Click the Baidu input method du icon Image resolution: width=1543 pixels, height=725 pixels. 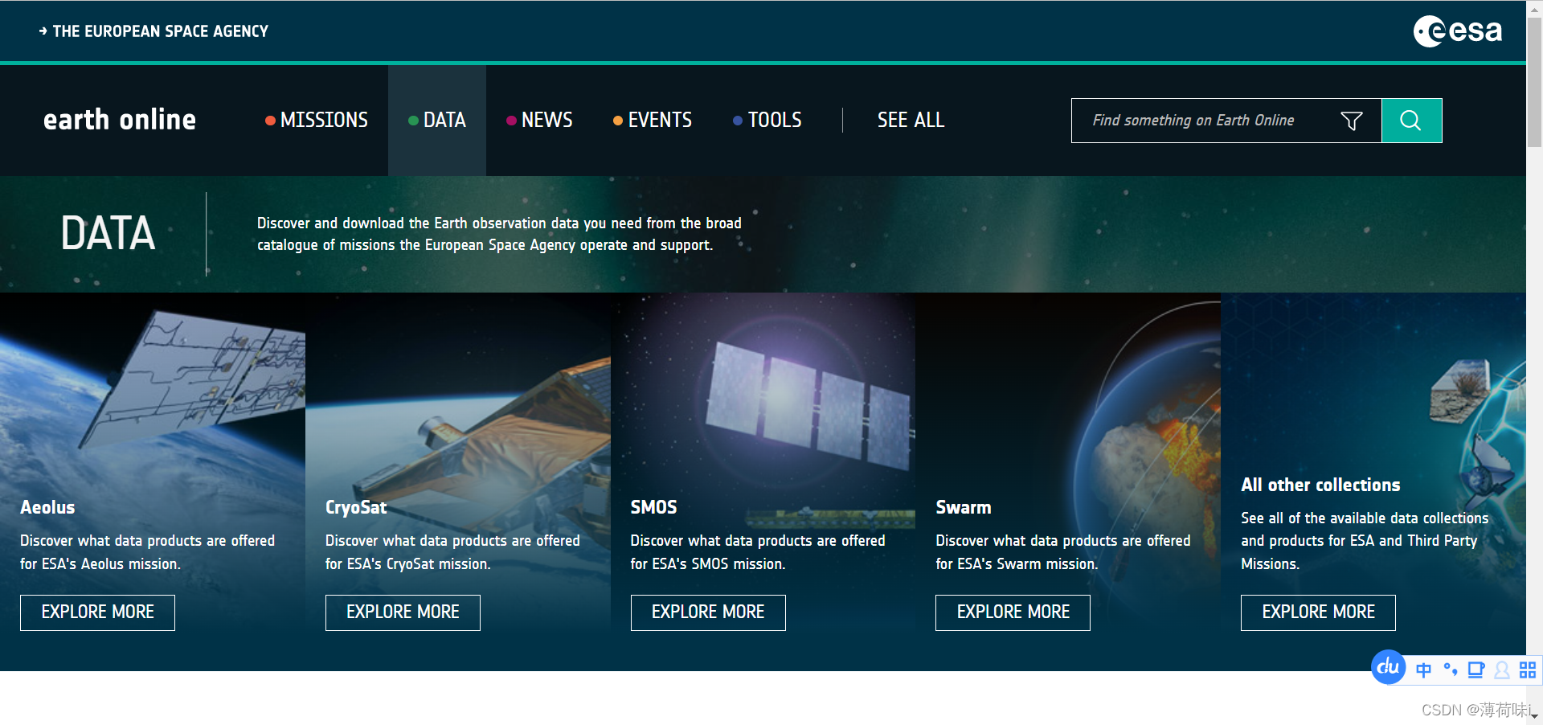[1388, 668]
